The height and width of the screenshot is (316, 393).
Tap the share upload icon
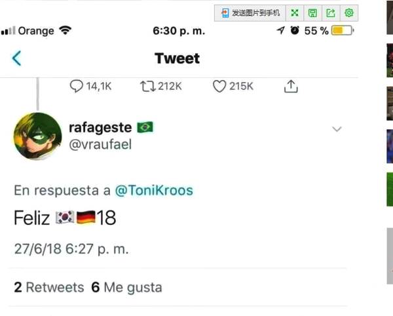(291, 86)
